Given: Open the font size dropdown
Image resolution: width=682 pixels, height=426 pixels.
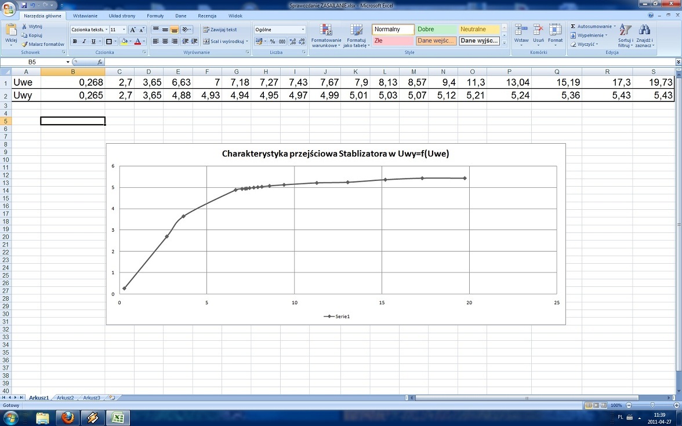Looking at the screenshot, I should tap(124, 30).
